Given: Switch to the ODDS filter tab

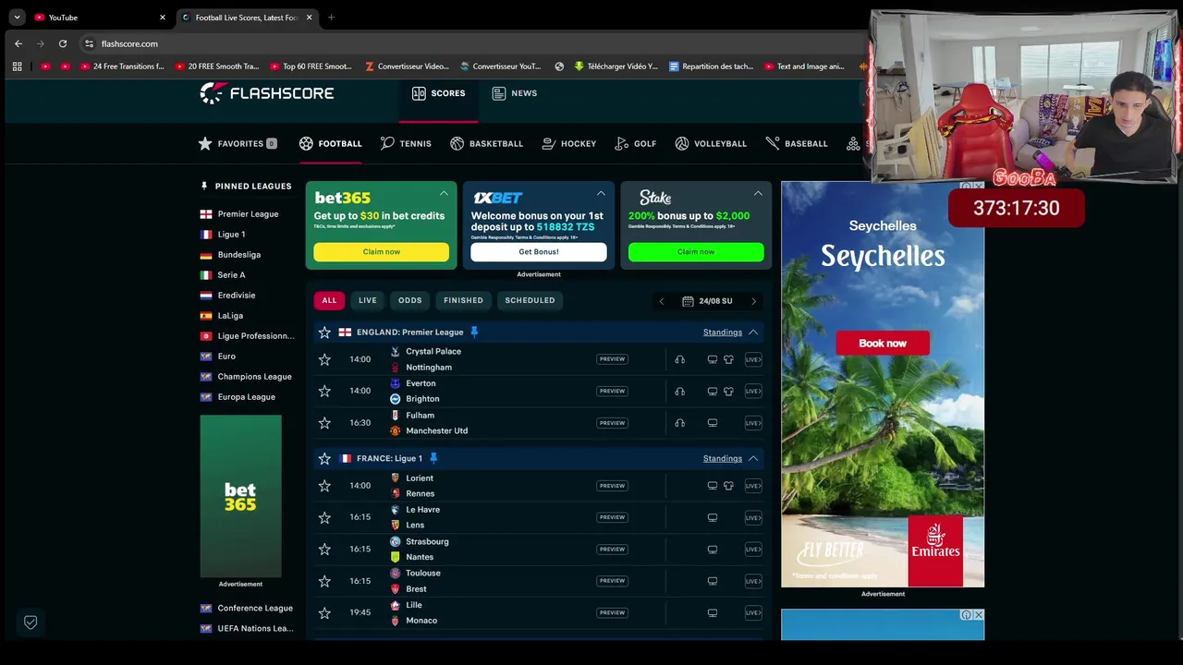Looking at the screenshot, I should pos(409,300).
